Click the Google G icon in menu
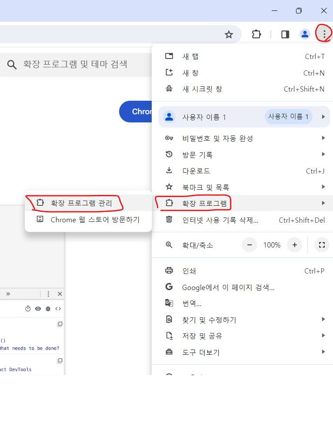 169,287
